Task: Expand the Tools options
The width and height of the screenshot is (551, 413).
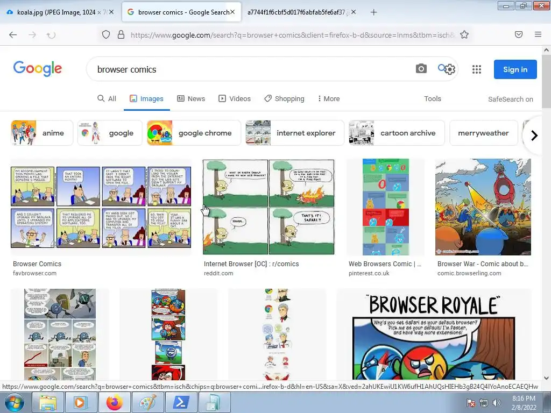Action: coord(433,99)
